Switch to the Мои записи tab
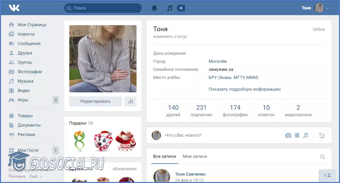 (x=195, y=156)
